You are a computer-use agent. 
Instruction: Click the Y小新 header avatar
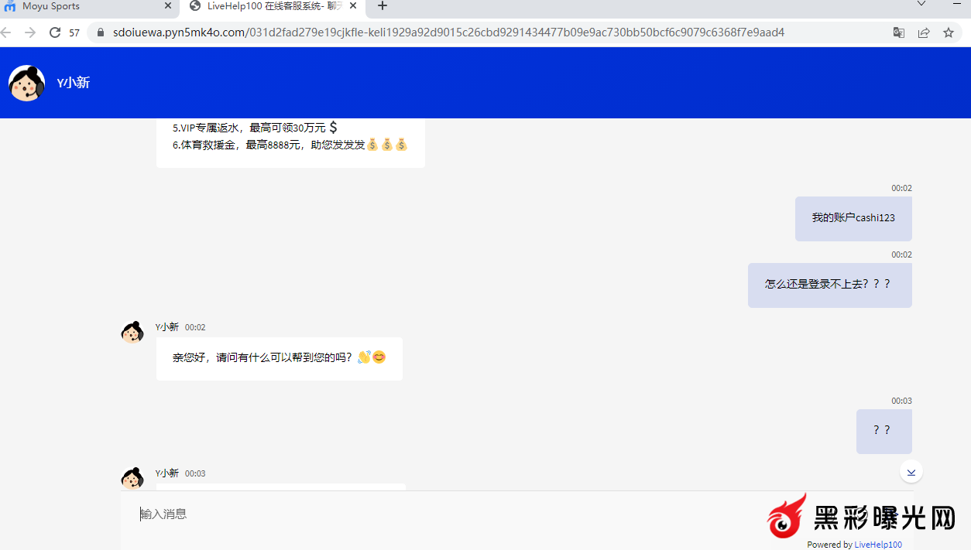[26, 83]
